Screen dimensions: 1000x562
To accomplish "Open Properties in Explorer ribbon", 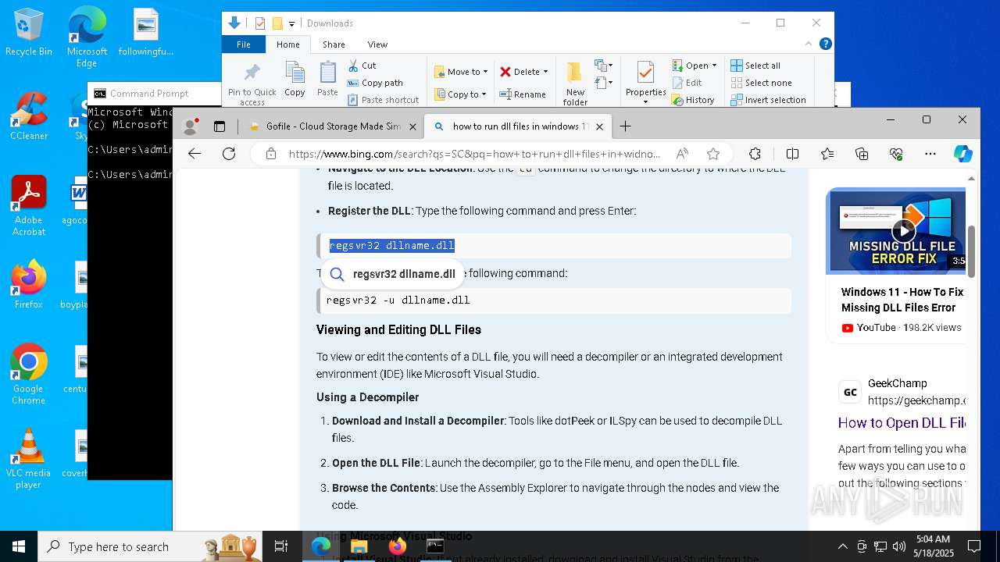I will 645,79.
